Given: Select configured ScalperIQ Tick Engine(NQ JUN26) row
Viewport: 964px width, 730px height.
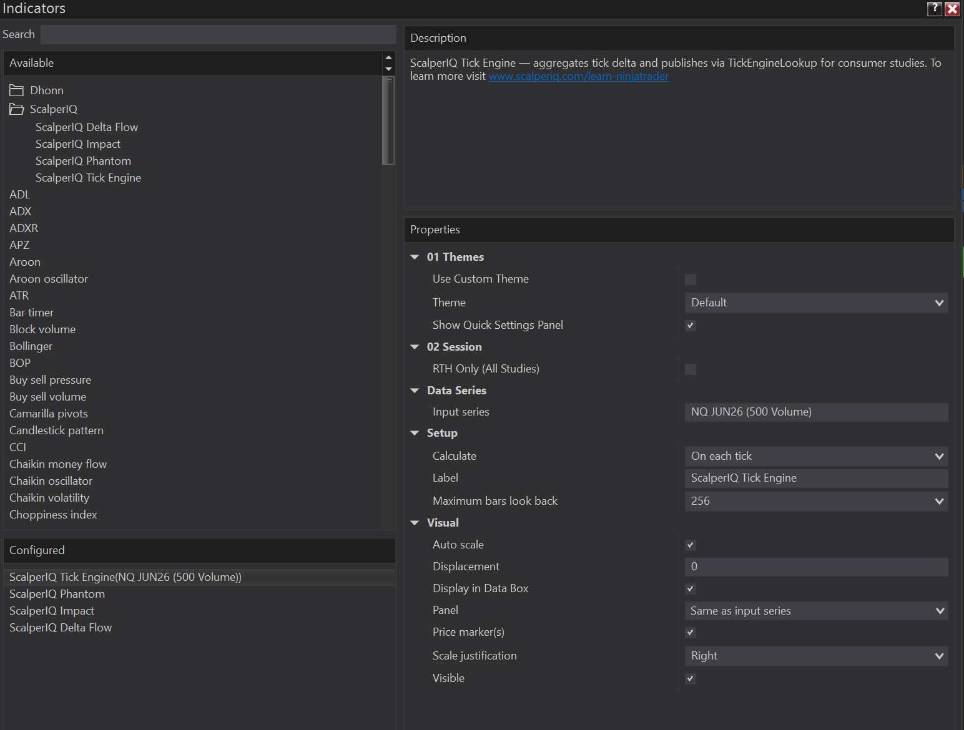Looking at the screenshot, I should [200, 577].
